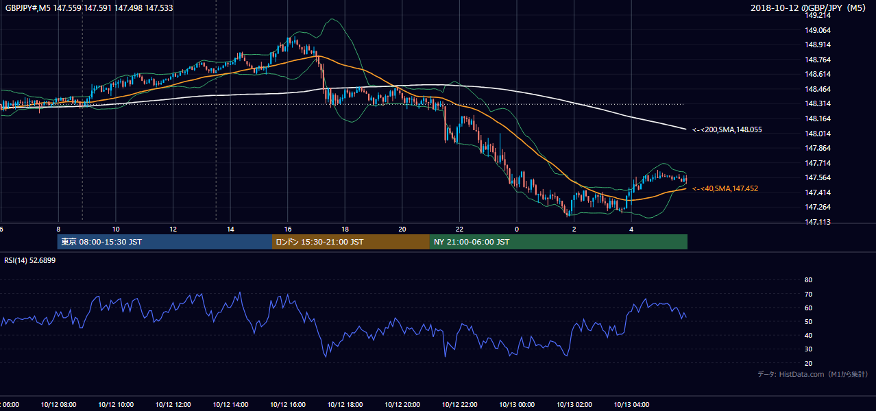Click the 10/13 02:00 time axis label
Screen dimensions: 876x411
(574, 405)
